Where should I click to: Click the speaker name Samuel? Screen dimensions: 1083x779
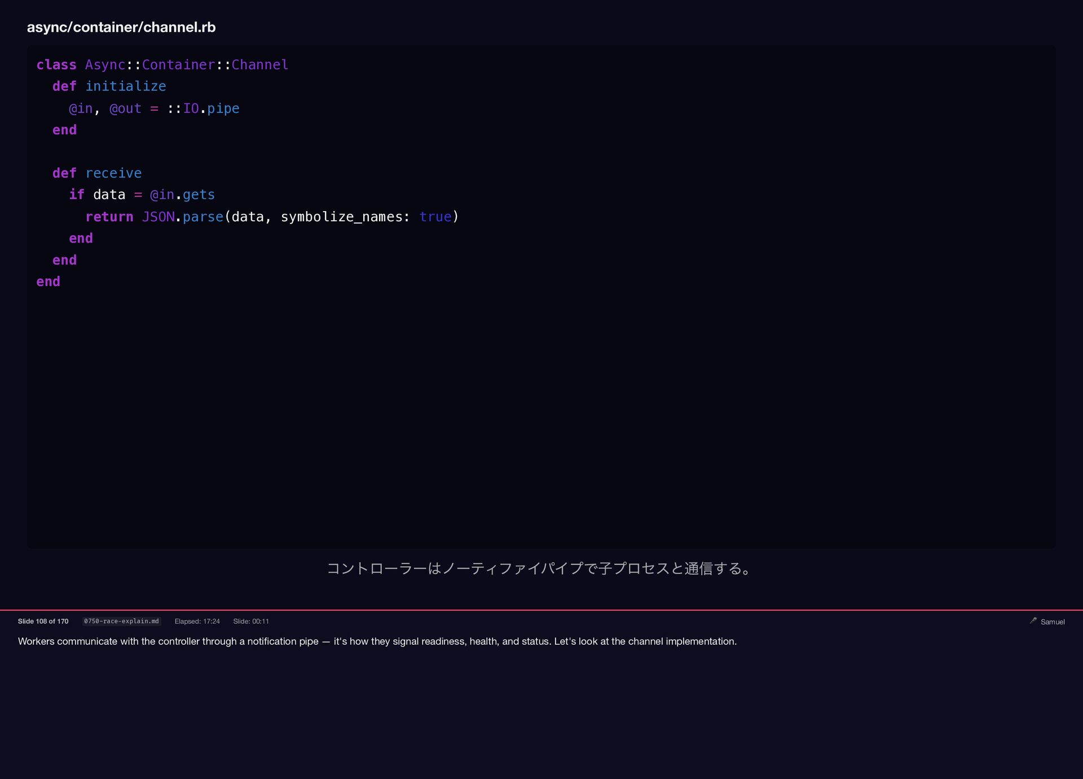1053,622
